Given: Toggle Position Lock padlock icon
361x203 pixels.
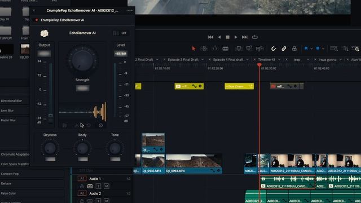Looking at the screenshot, I should [x=294, y=48].
